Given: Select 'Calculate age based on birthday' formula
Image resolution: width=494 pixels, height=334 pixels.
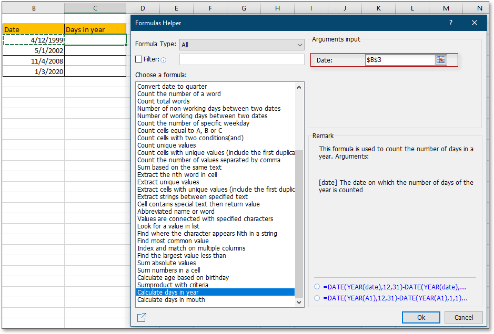Looking at the screenshot, I should (183, 278).
